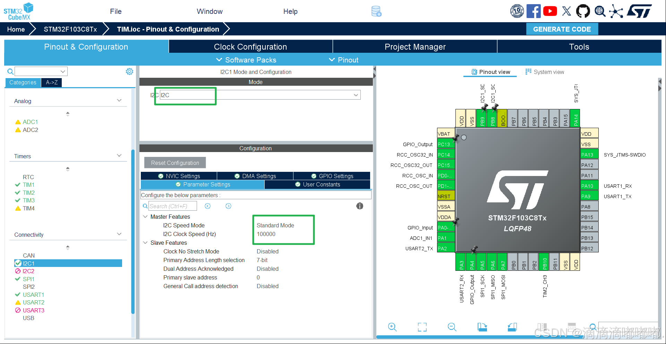Viewport: 666px width, 344px height.
Task: Switch to System view
Action: pos(545,72)
